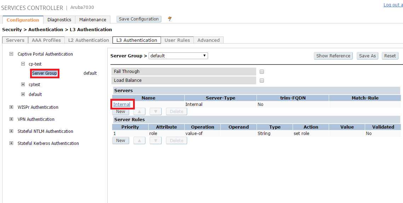Image resolution: width=403 pixels, height=203 pixels.
Task: Enable the Fail Through checkbox
Action: (x=261, y=72)
